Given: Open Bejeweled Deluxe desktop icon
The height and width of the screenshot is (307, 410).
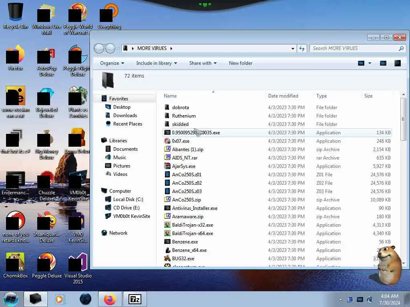Looking at the screenshot, I should coord(46,103).
